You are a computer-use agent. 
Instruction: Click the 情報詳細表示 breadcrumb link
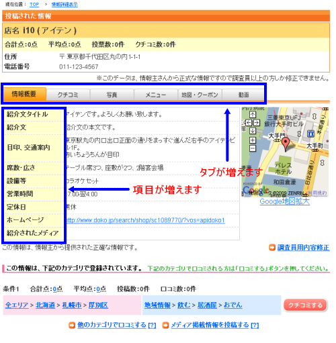tap(65, 5)
